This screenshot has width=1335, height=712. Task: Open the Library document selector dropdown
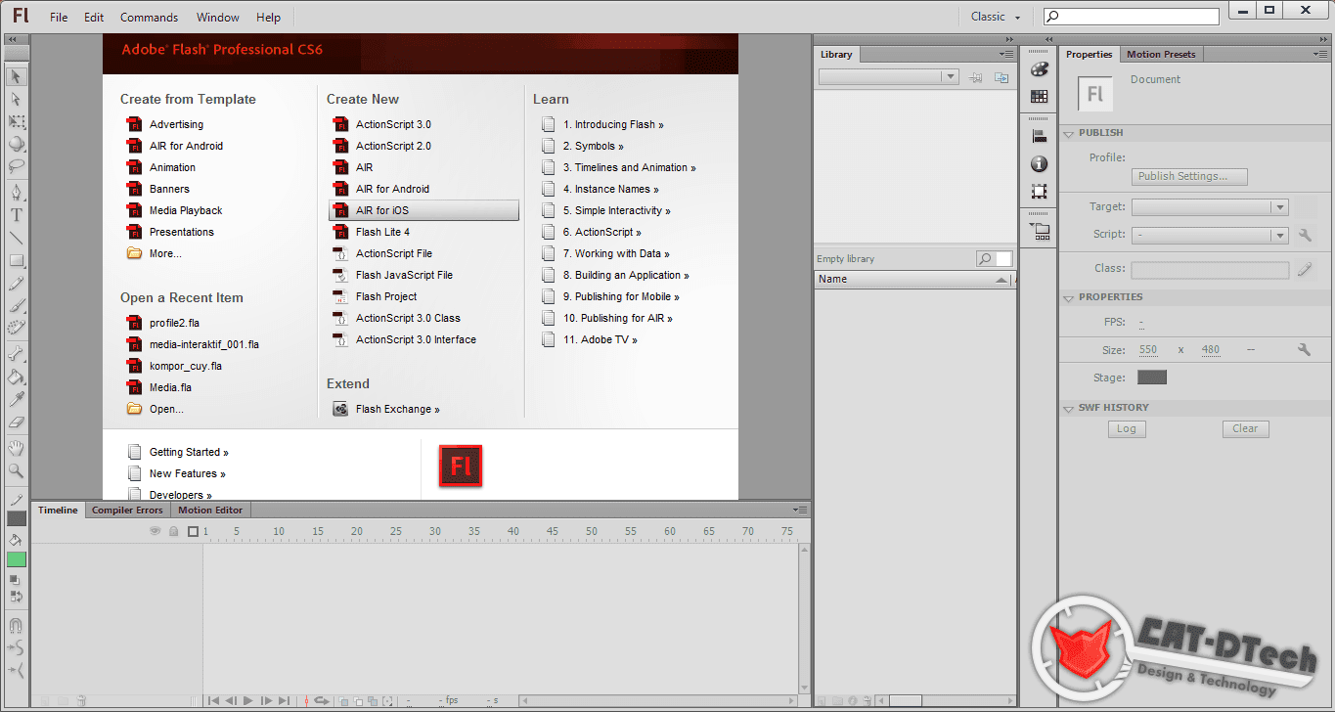(x=949, y=75)
